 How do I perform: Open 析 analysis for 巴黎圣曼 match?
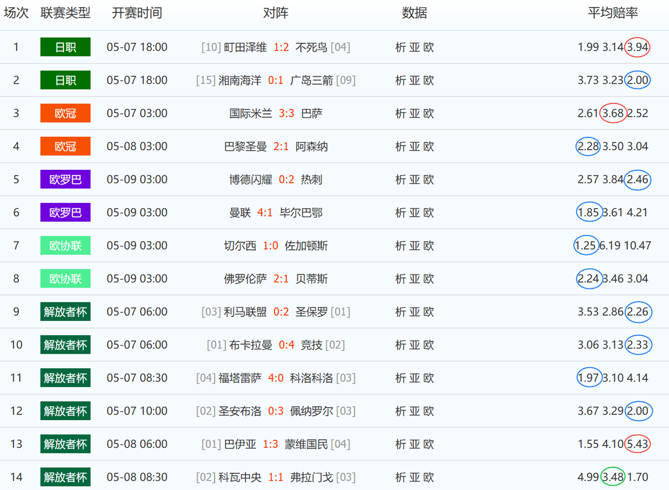tap(400, 147)
